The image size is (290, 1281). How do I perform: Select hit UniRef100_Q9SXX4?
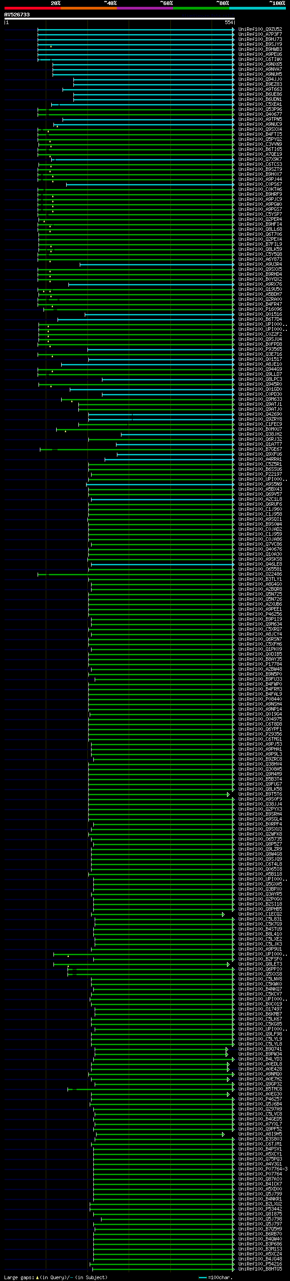260,130
